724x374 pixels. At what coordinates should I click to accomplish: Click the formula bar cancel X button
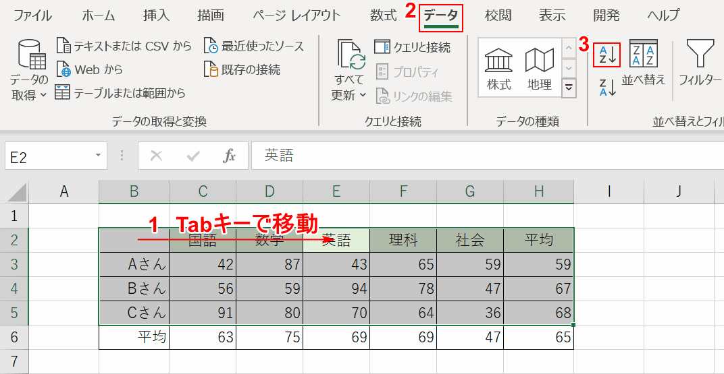click(157, 156)
